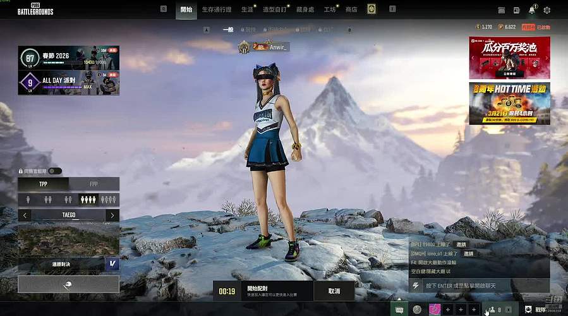Click the 開始配對 status text
This screenshot has height=316, width=568.
[257, 288]
